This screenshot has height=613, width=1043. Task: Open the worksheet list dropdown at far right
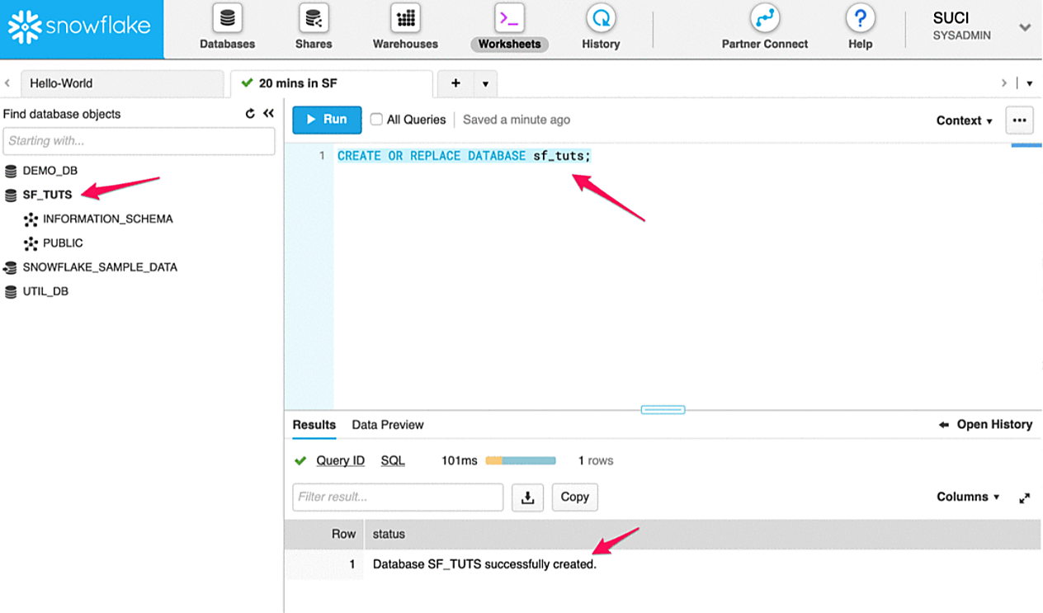coord(1030,83)
